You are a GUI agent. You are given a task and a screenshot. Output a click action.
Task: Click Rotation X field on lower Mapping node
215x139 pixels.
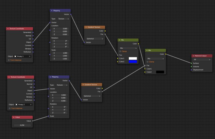pos(59,107)
